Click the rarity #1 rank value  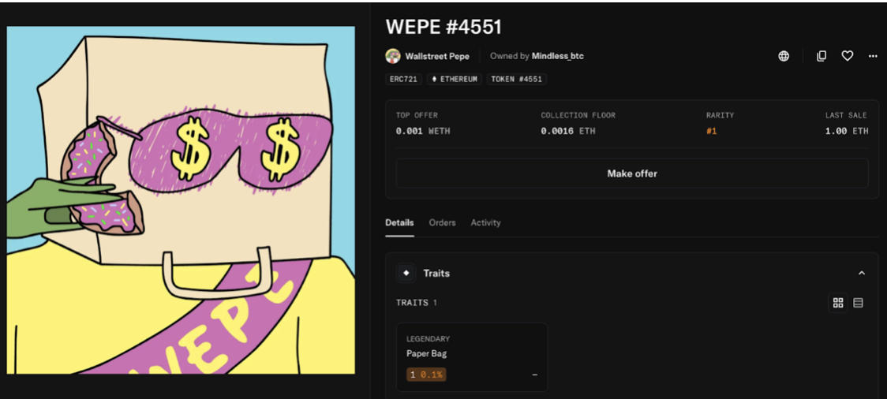point(711,131)
